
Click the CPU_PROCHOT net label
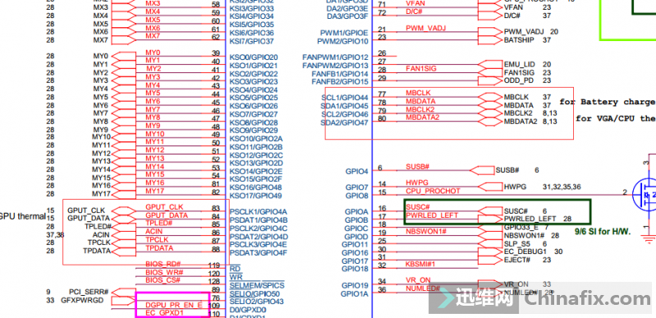[433, 191]
